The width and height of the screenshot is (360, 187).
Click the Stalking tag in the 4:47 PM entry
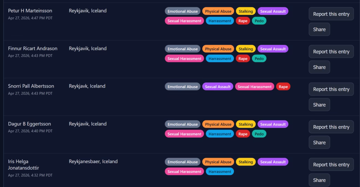(x=246, y=11)
